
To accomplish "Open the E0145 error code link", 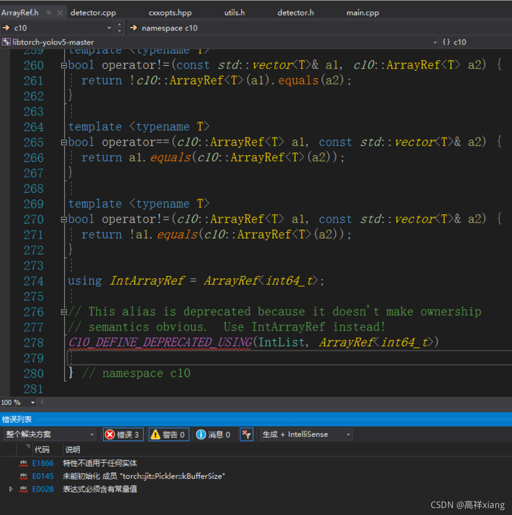I will tap(43, 476).
